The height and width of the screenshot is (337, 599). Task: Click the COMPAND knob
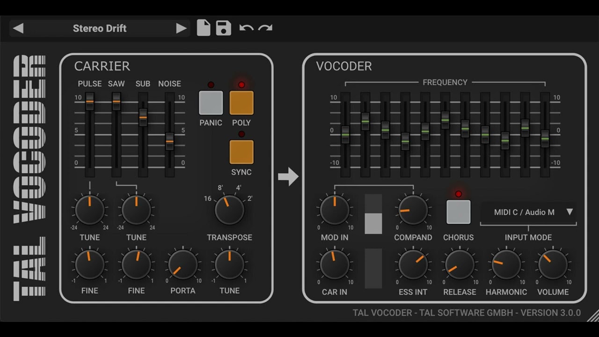(x=413, y=210)
